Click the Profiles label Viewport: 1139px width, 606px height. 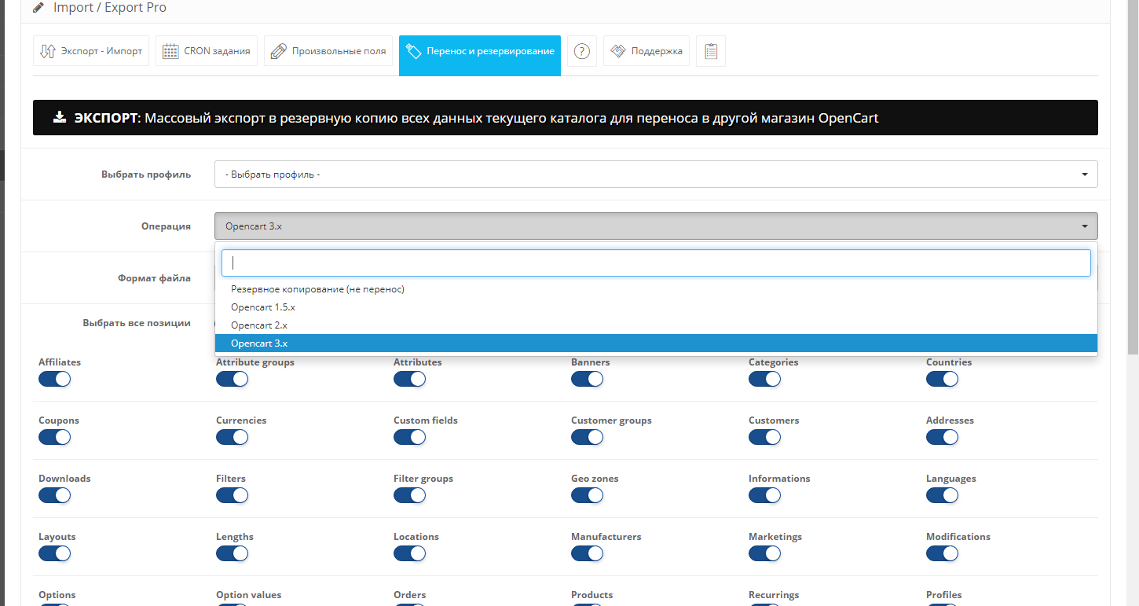(x=943, y=595)
